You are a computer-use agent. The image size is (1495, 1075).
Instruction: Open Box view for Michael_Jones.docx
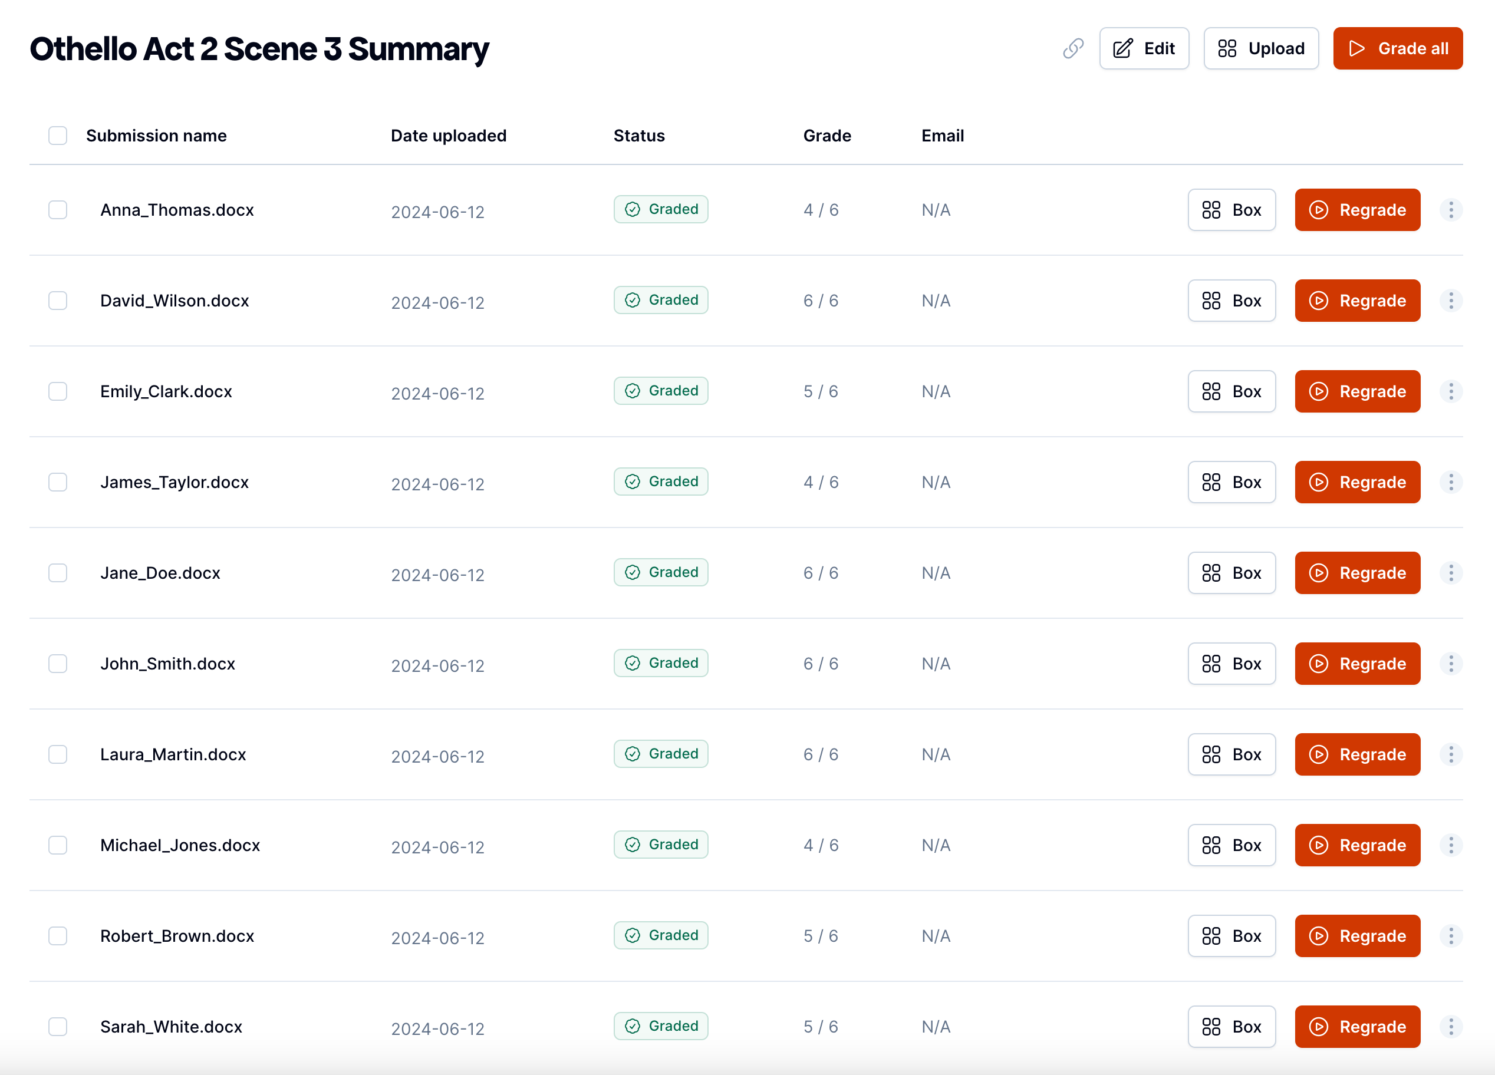click(x=1231, y=845)
